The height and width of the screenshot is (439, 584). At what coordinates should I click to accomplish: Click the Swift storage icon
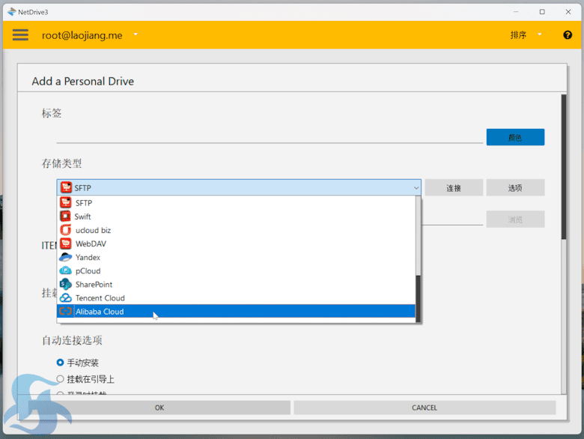(66, 217)
